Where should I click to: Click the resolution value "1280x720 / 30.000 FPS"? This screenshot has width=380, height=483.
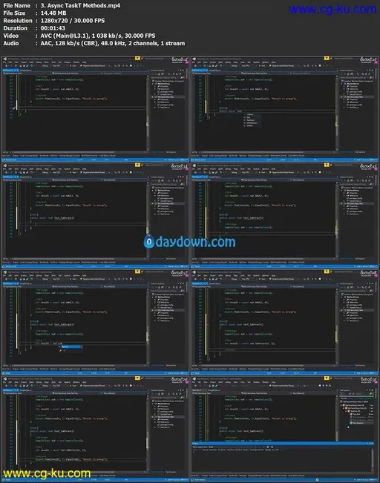73,21
